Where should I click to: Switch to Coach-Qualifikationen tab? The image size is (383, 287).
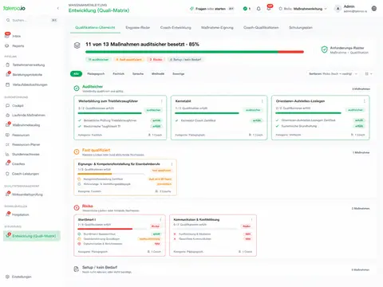point(261,27)
